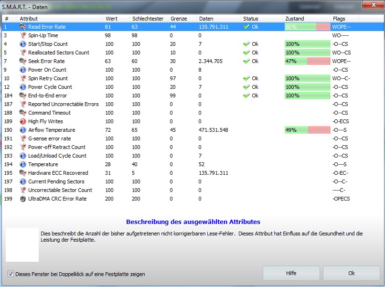Click the Reallocated Sectors Count icon
This screenshot has width=385, height=287.
(23, 53)
